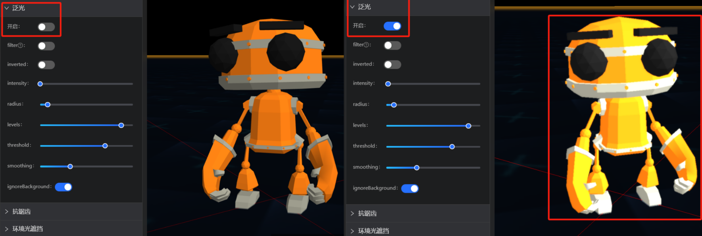Image resolution: width=702 pixels, height=236 pixels.
Task: Collapse the 泛光 section chevron in left panel
Action: [6, 8]
